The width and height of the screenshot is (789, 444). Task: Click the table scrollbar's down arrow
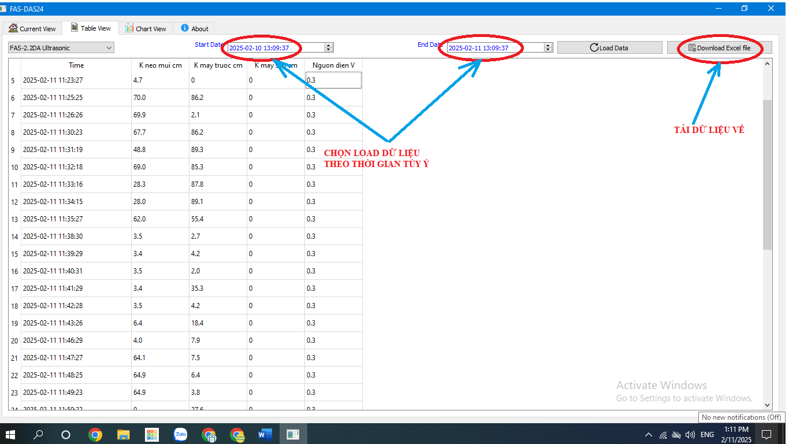767,405
